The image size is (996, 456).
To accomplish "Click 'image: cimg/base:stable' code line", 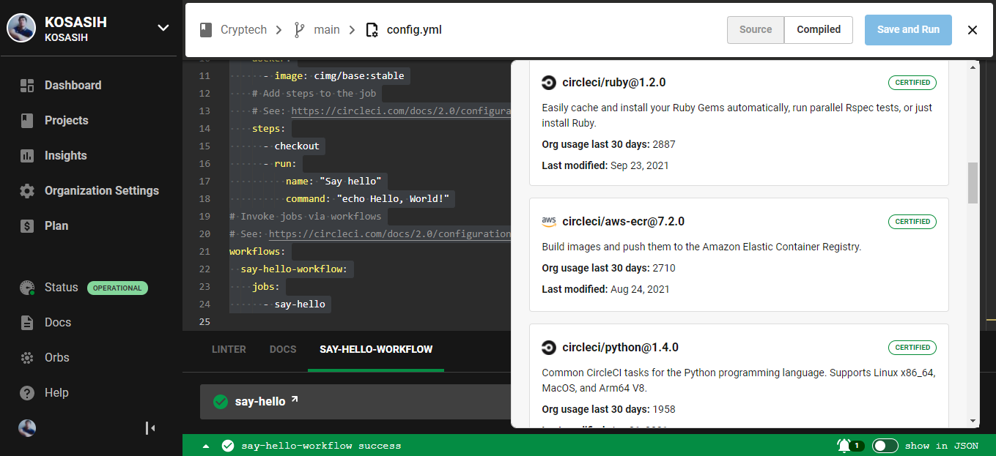I will pos(339,76).
